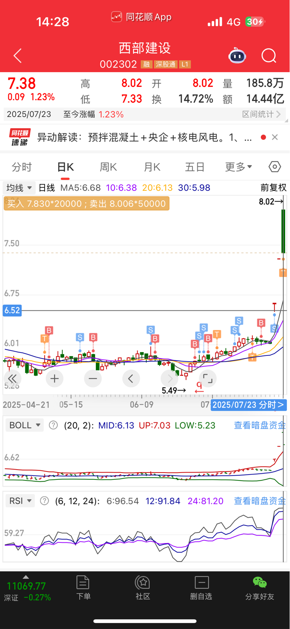Expand 更多 chart period menu
290x629 pixels.
click(238, 167)
